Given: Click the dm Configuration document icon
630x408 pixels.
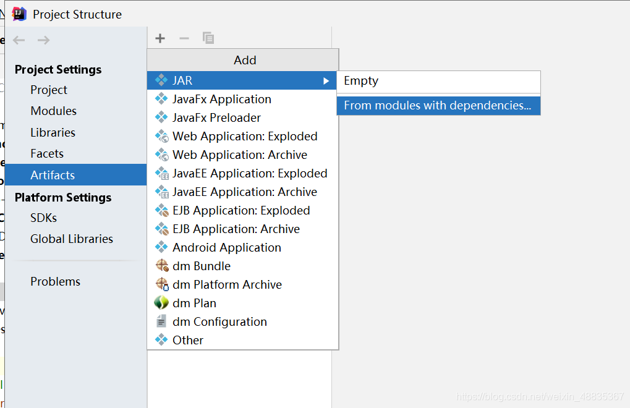Looking at the screenshot, I should 161,321.
